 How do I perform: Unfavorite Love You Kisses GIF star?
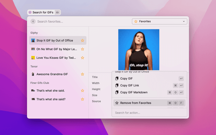coord(82,58)
